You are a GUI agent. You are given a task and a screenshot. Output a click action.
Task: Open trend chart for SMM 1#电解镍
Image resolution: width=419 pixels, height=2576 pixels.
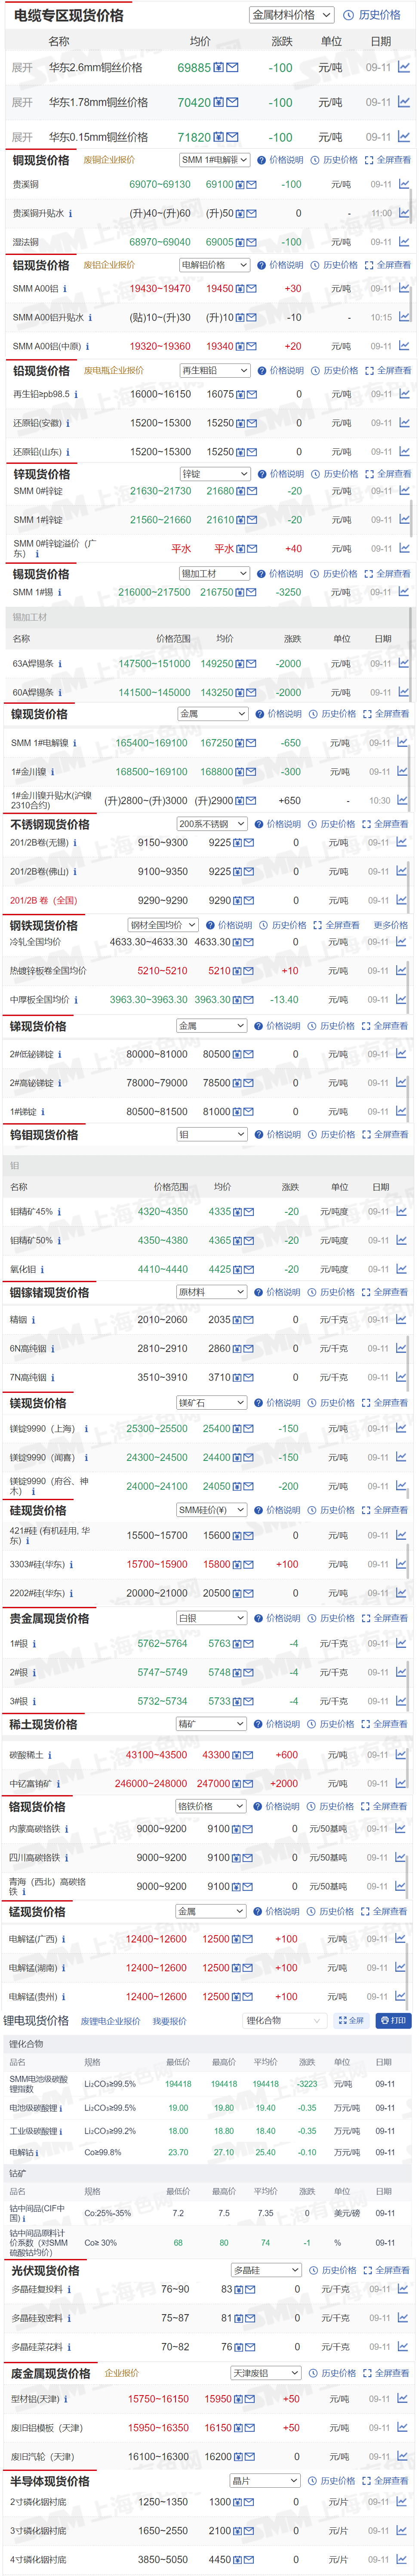(x=402, y=743)
